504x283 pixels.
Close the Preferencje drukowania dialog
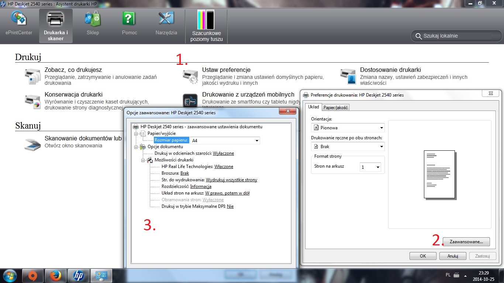(491, 94)
